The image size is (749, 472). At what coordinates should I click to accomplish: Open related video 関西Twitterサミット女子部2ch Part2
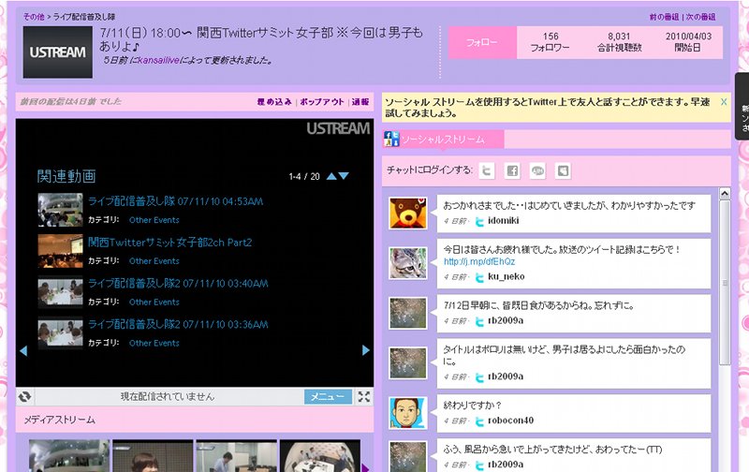[169, 243]
